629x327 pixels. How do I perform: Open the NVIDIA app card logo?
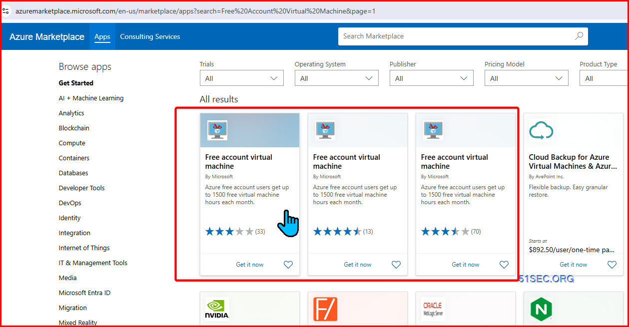pos(217,309)
